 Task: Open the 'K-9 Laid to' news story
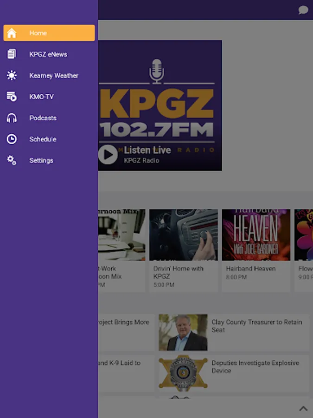coord(126,373)
